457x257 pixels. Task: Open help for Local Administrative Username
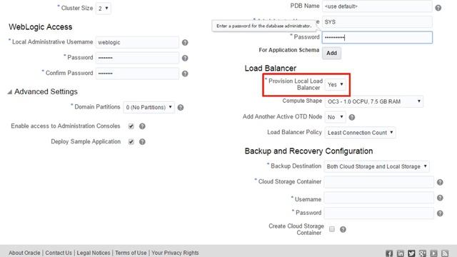[x=185, y=43]
